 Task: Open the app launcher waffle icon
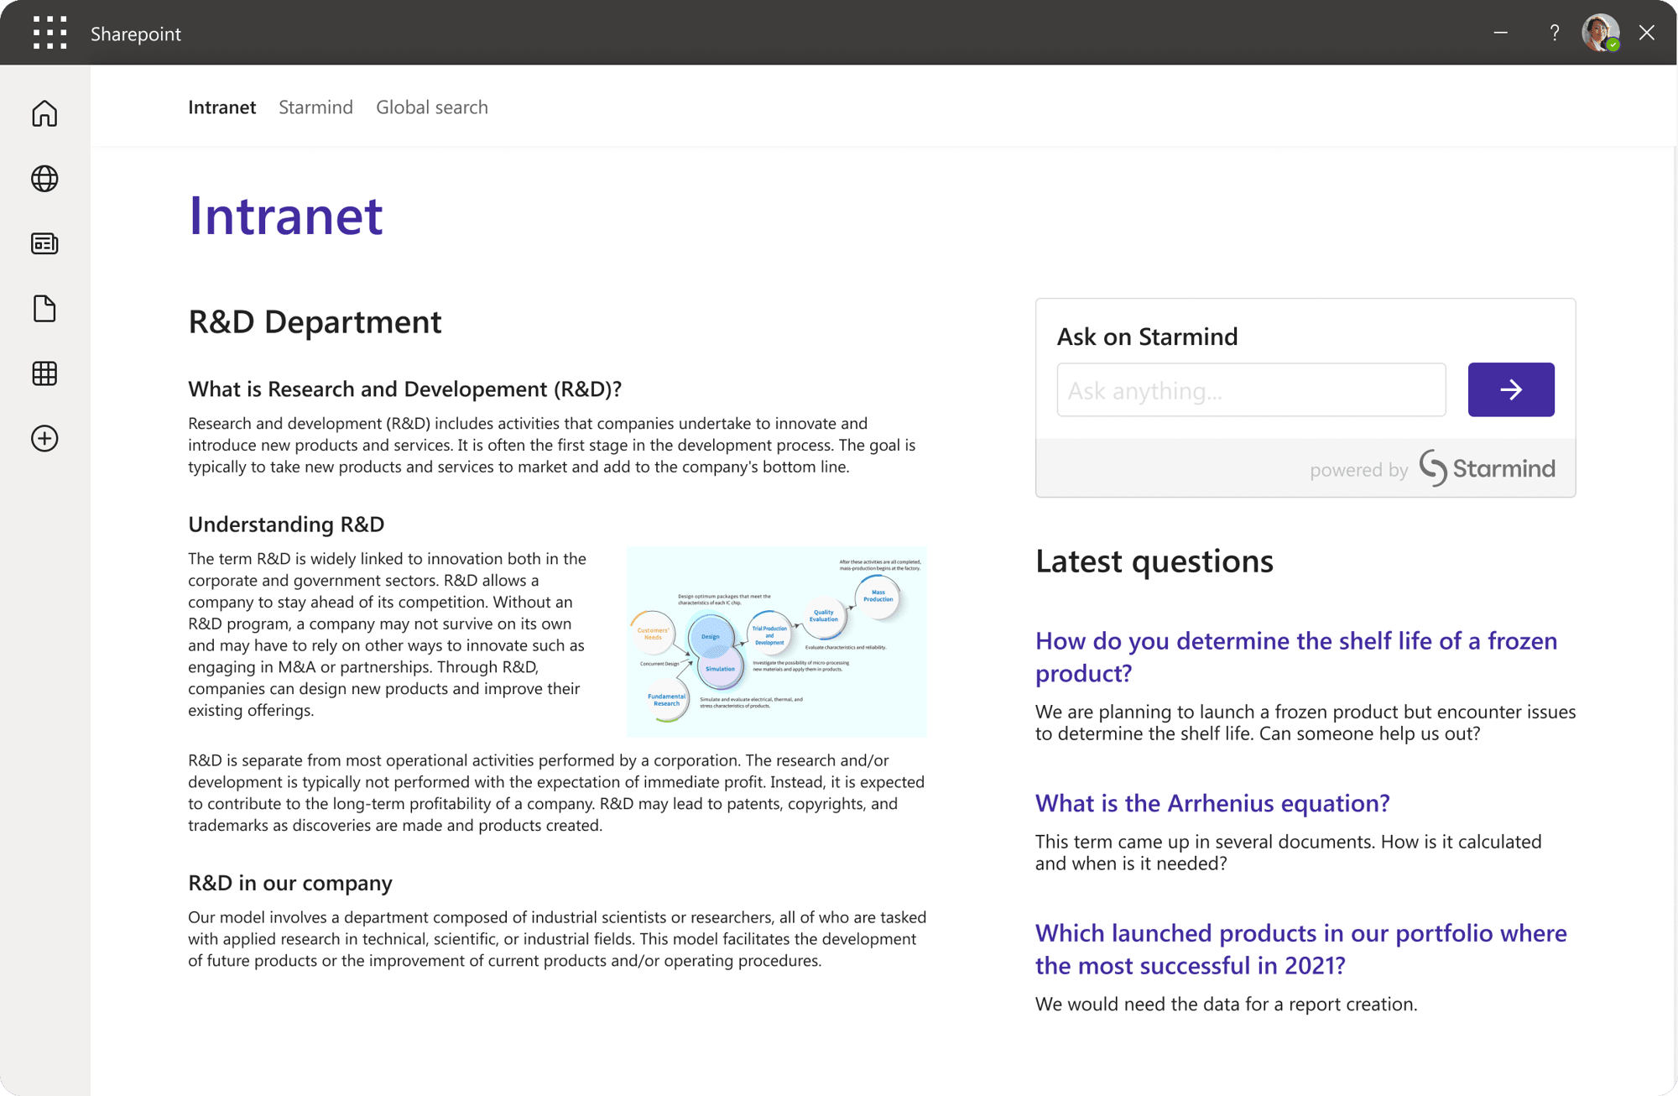(x=50, y=33)
